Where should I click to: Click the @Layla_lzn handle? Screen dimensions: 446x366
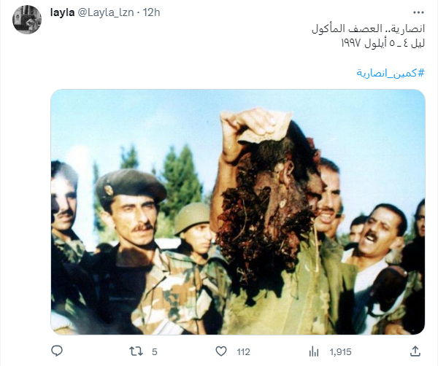click(x=106, y=12)
